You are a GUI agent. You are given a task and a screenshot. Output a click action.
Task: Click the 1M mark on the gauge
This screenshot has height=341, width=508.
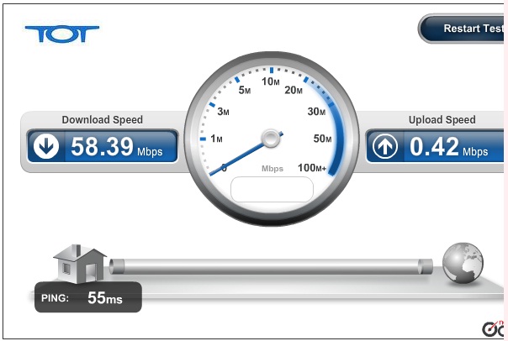point(216,139)
